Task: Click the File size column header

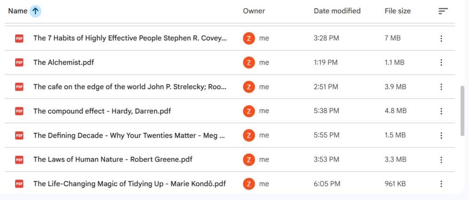Action: (398, 11)
